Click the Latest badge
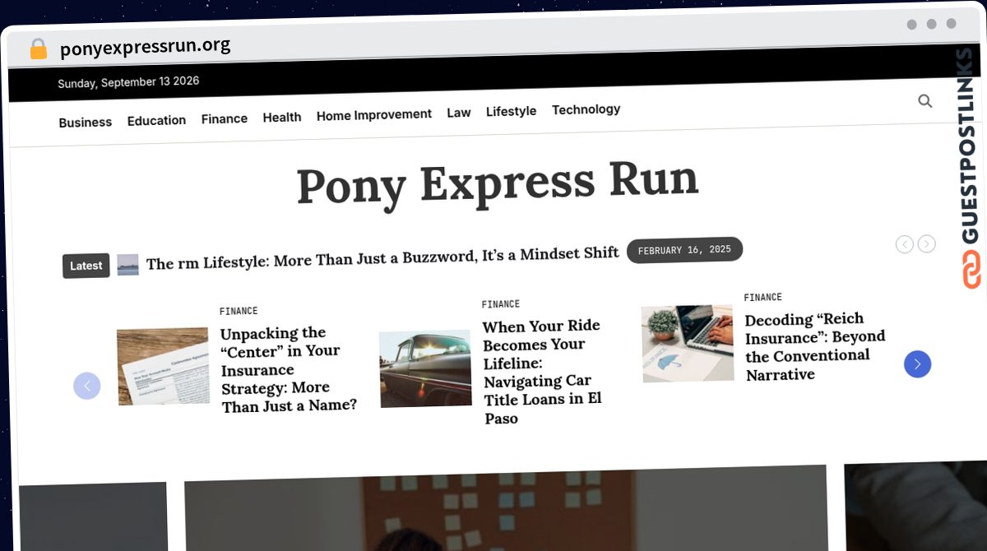 (x=86, y=266)
